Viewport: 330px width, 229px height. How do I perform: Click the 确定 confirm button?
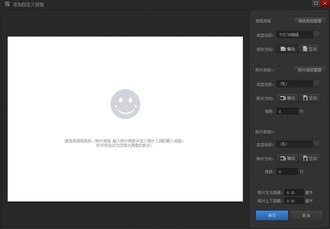tap(272, 215)
